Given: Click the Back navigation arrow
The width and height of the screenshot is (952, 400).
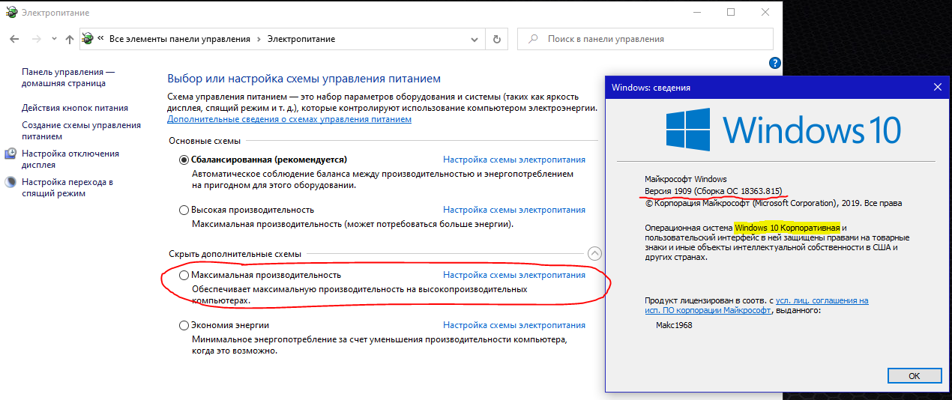Looking at the screenshot, I should (13, 38).
